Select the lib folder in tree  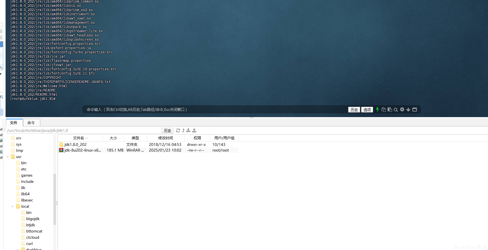(23, 188)
